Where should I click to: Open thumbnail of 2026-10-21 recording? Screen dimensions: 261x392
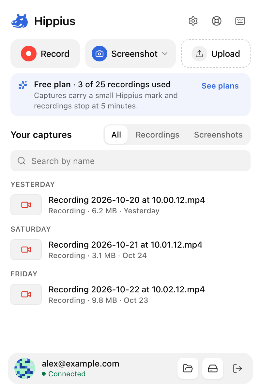click(26, 250)
